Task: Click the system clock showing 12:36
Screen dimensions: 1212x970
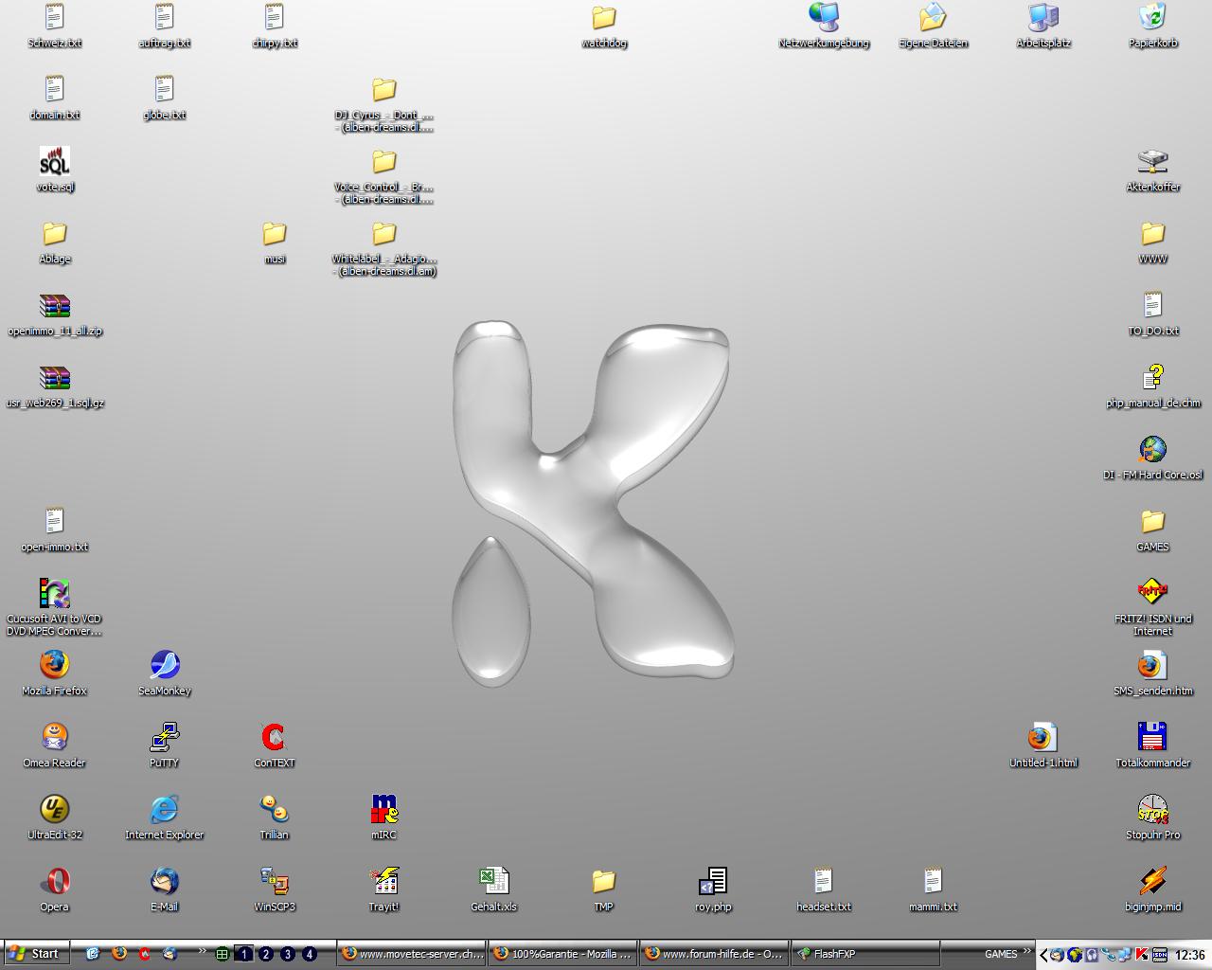Action: pos(1189,955)
